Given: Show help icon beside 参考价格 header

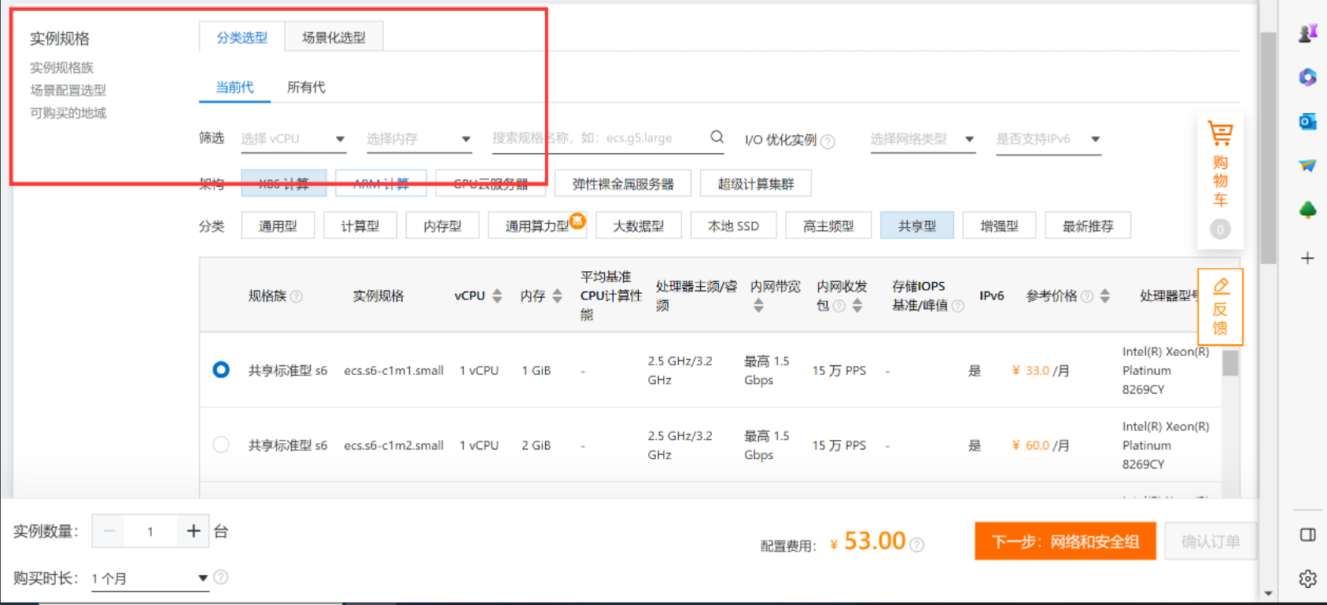Looking at the screenshot, I should pyautogui.click(x=1087, y=296).
